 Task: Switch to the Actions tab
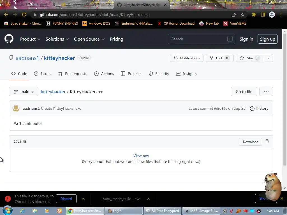tap(104, 74)
